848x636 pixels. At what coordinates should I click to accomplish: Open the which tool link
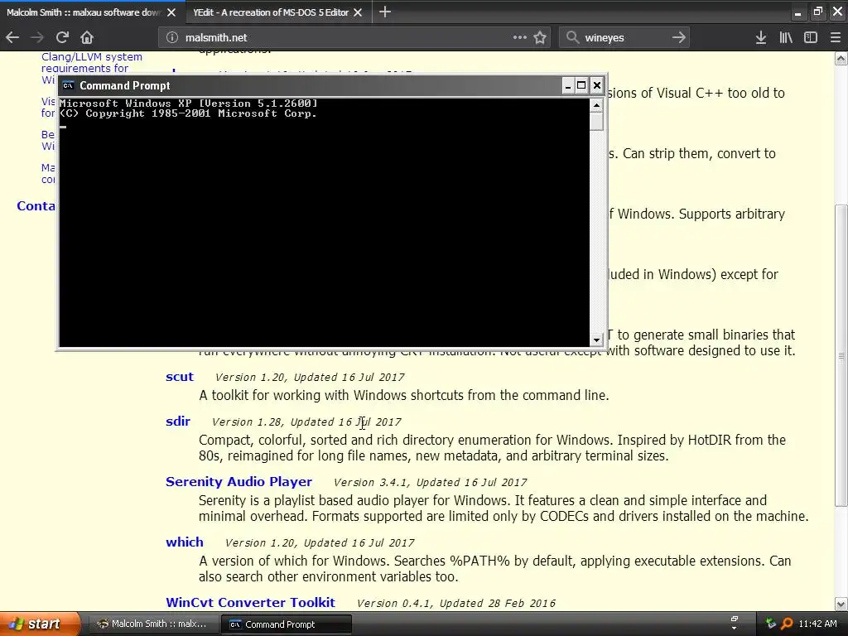click(185, 542)
